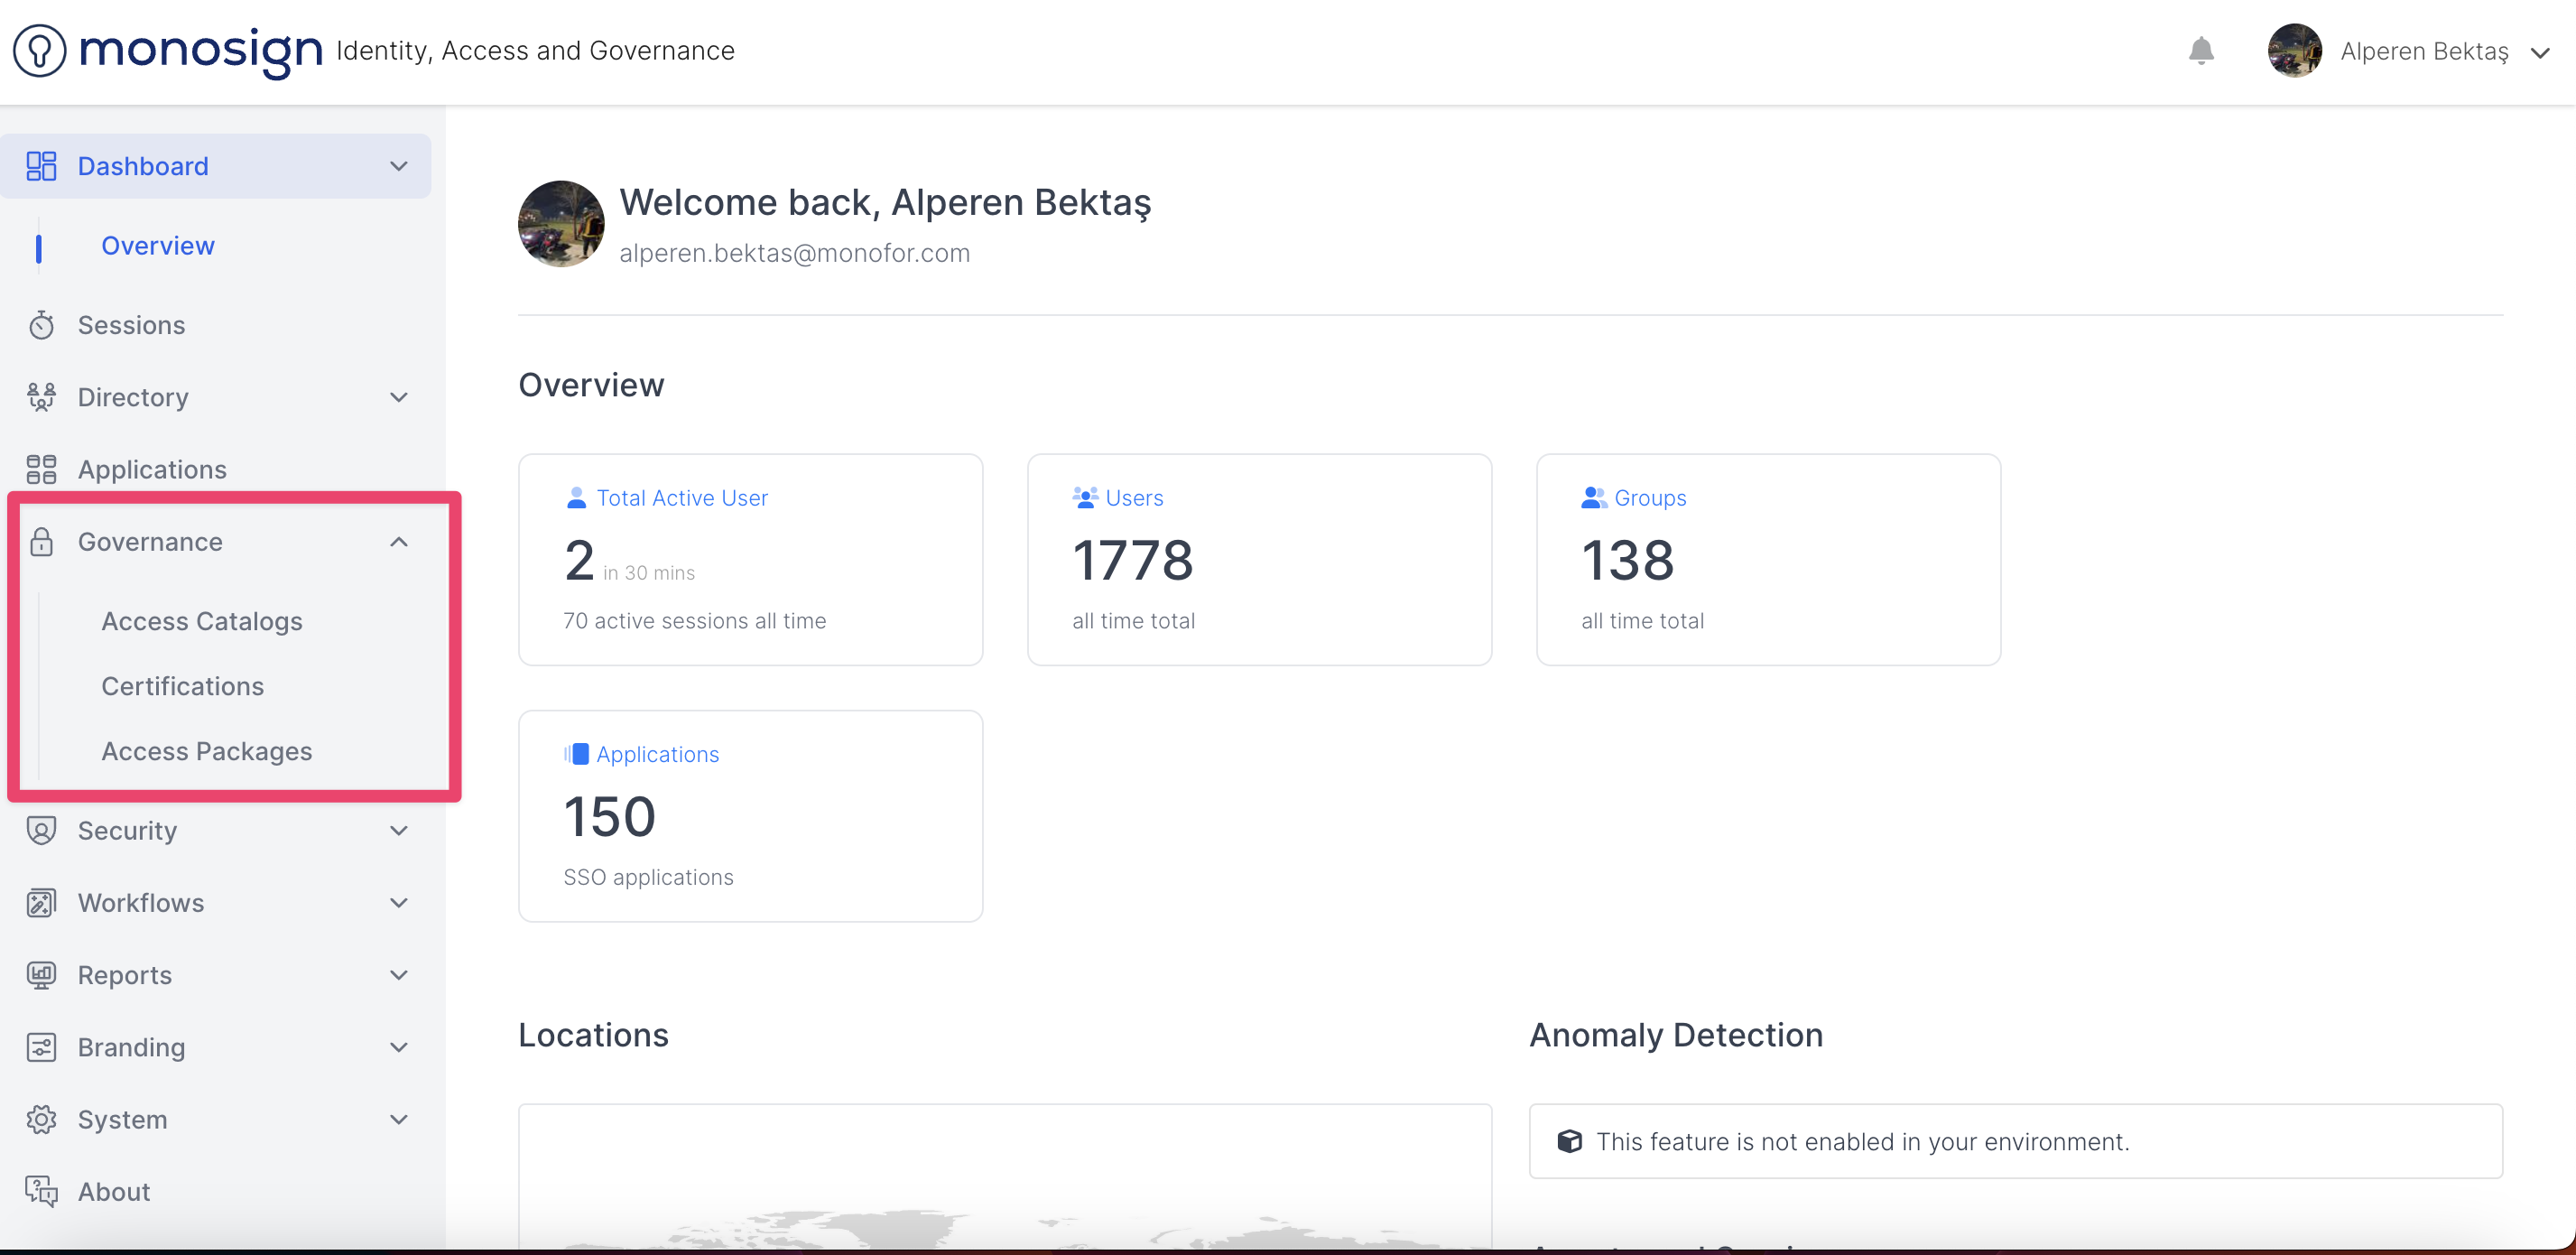Go to Access Packages page

click(x=207, y=751)
